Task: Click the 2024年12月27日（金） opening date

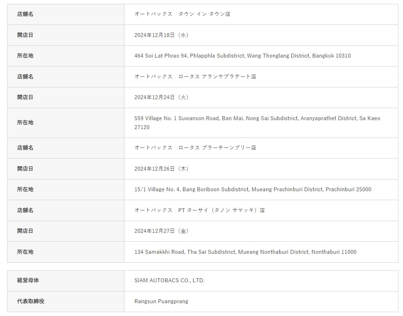Action: click(161, 231)
